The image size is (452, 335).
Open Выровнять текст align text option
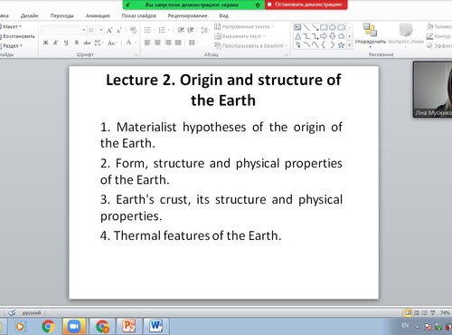pos(240,36)
